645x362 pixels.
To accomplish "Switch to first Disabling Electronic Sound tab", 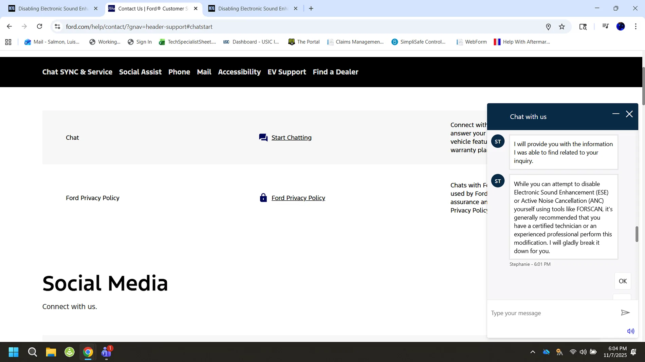I will point(53,8).
